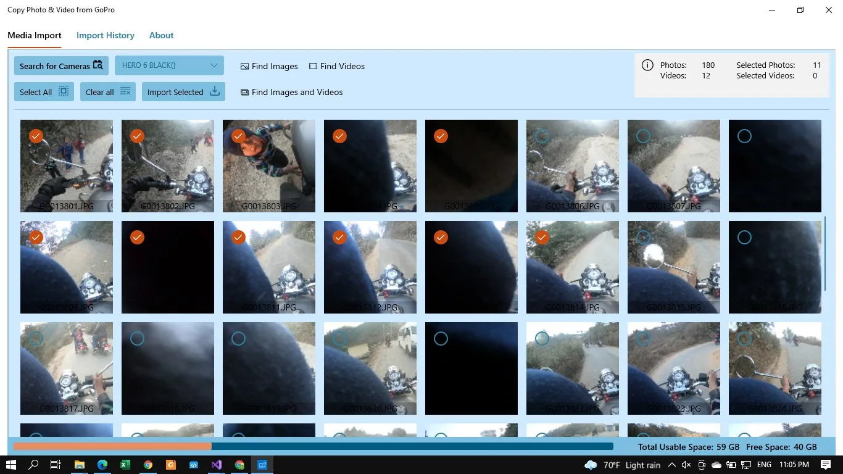Image resolution: width=843 pixels, height=474 pixels.
Task: Deselect the checkmark on G0013802.JPG
Action: pyautogui.click(x=137, y=136)
